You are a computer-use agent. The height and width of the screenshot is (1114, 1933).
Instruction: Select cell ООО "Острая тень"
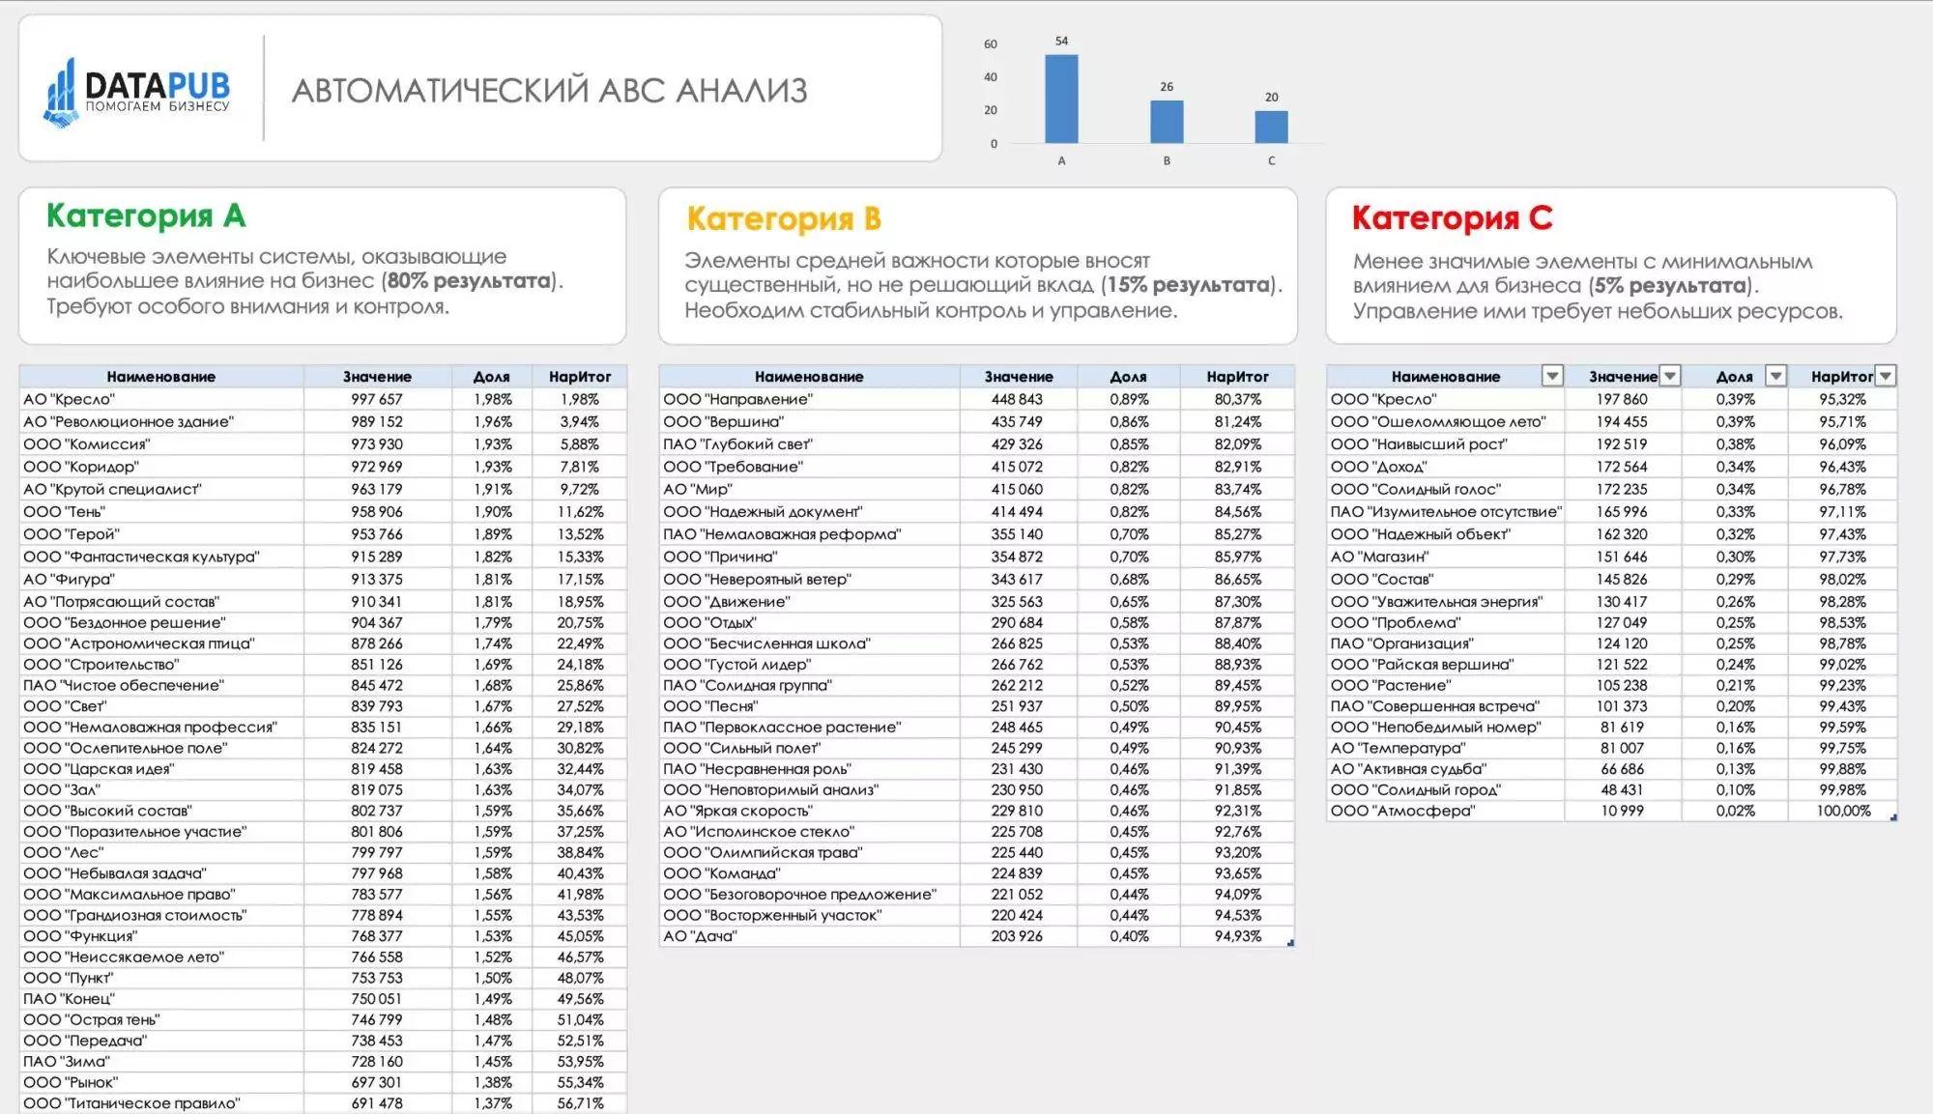161,1019
